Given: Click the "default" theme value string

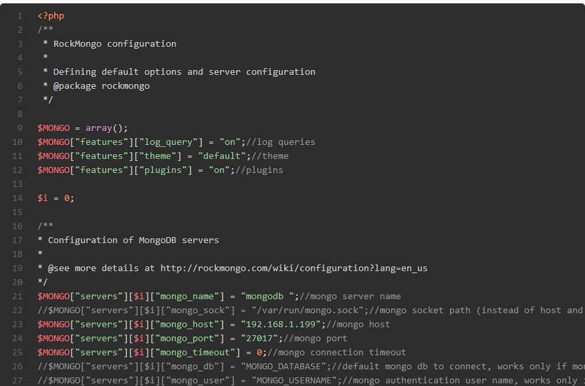Looking at the screenshot, I should [x=222, y=156].
